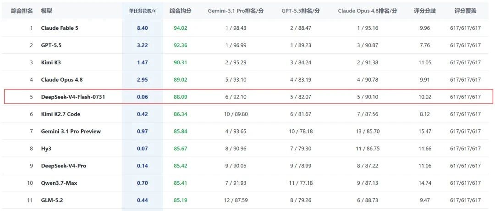Click Claude score cell 6 / 88.73
This screenshot has height=211, width=495.
click(368, 200)
